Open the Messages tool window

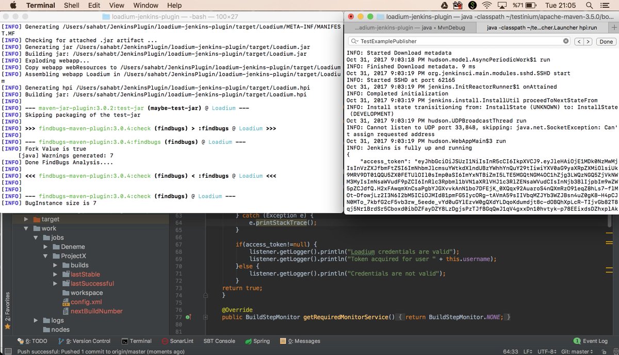[300, 341]
